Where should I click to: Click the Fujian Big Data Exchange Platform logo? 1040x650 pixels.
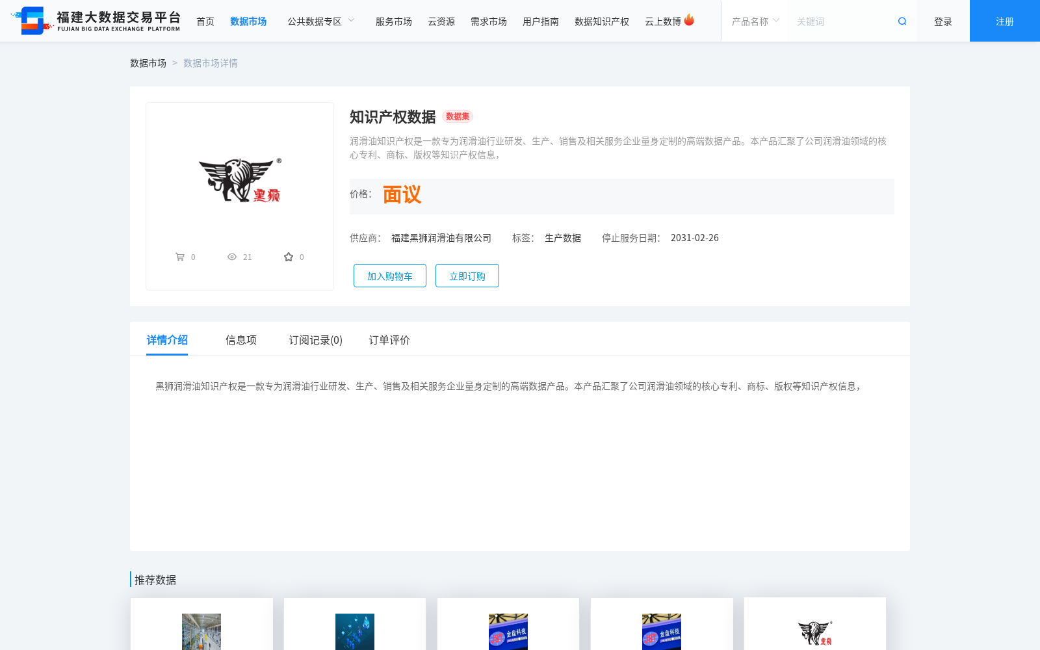[x=96, y=21]
